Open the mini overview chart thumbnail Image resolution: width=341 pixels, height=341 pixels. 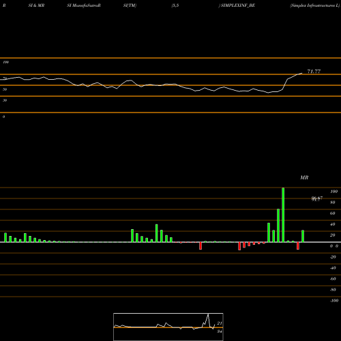168,327
